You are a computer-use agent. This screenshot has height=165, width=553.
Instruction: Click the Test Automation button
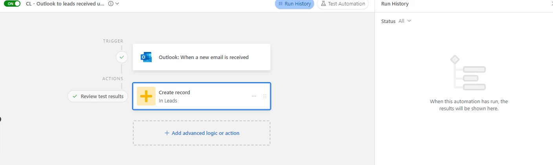pyautogui.click(x=343, y=4)
